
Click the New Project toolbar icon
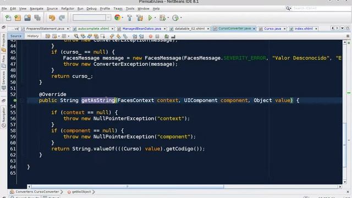[18, 18]
